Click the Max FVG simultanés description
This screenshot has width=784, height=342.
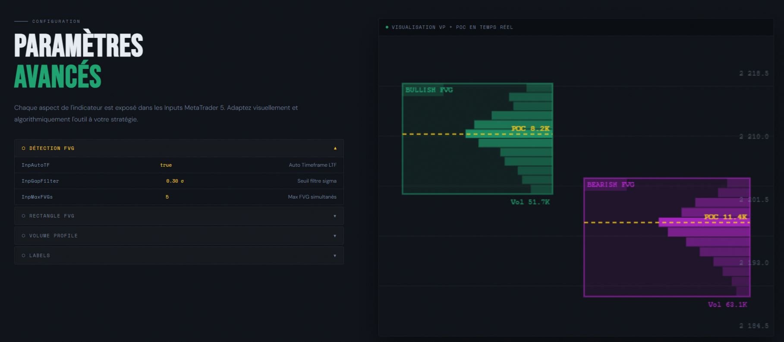coord(312,197)
